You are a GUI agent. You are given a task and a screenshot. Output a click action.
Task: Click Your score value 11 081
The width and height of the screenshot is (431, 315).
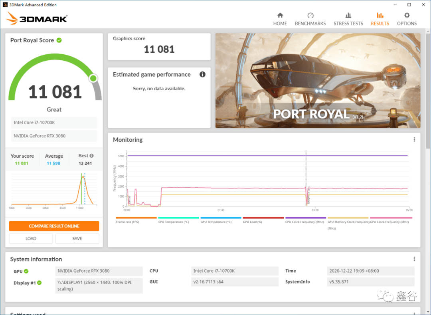pos(22,163)
